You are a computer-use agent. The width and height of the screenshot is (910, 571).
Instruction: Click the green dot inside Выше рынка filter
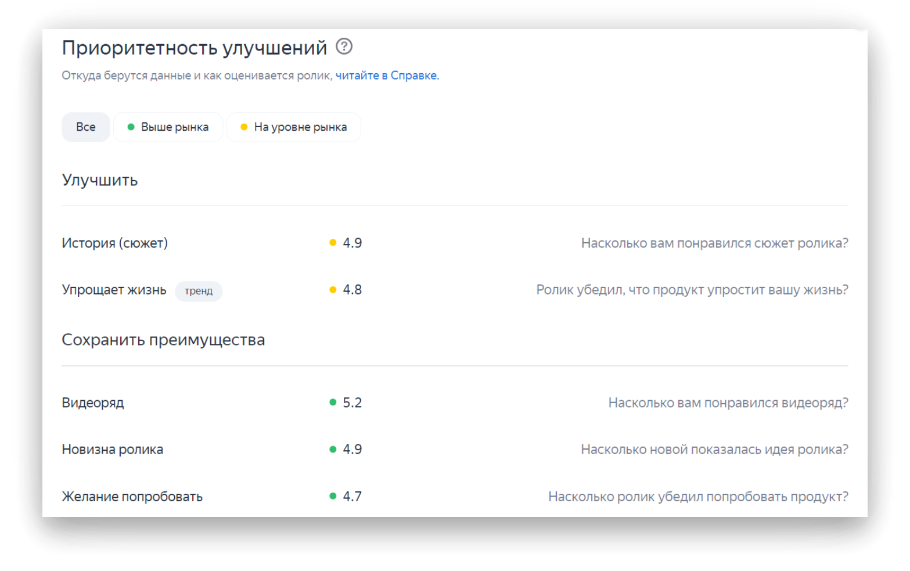tap(131, 127)
